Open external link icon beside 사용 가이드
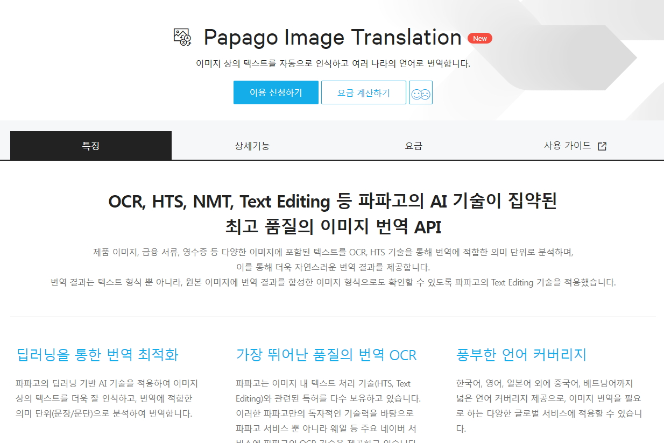 (602, 146)
